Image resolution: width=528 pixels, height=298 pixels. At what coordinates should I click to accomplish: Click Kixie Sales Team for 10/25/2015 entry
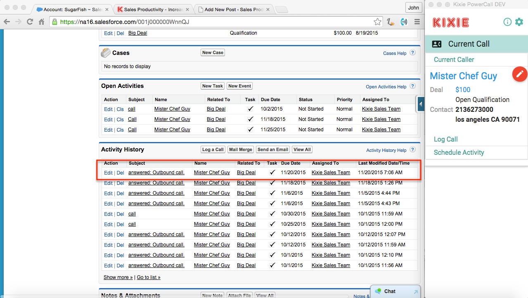pyautogui.click(x=331, y=224)
